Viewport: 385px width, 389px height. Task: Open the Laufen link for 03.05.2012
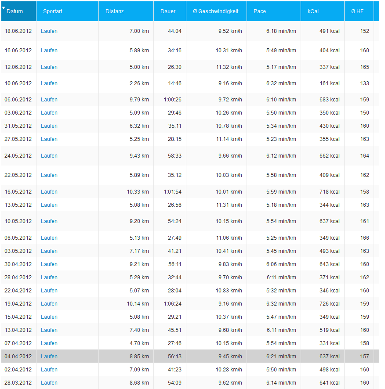click(x=49, y=251)
